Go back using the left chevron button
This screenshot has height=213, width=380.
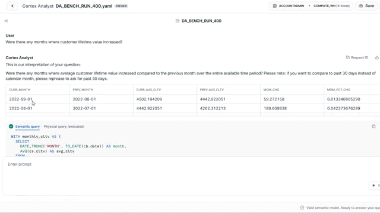click(12, 6)
